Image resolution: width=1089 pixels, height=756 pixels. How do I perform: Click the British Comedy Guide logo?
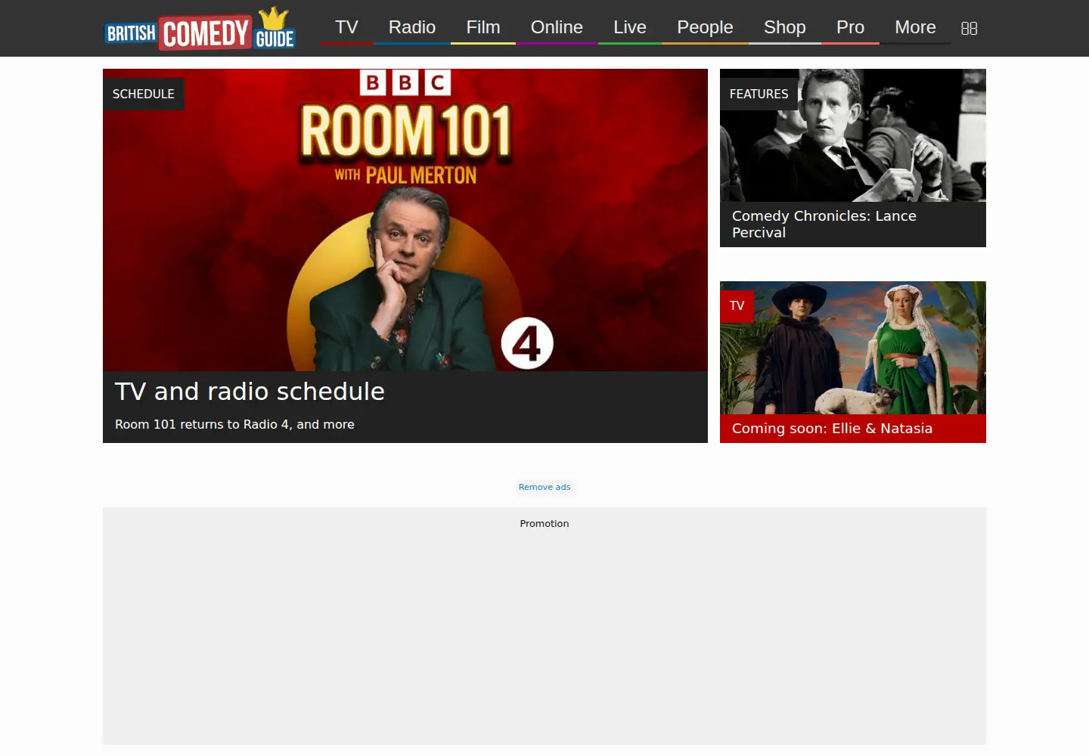200,29
